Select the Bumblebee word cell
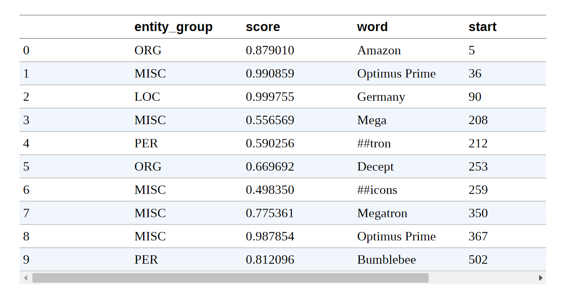The image size is (561, 296). click(x=387, y=260)
